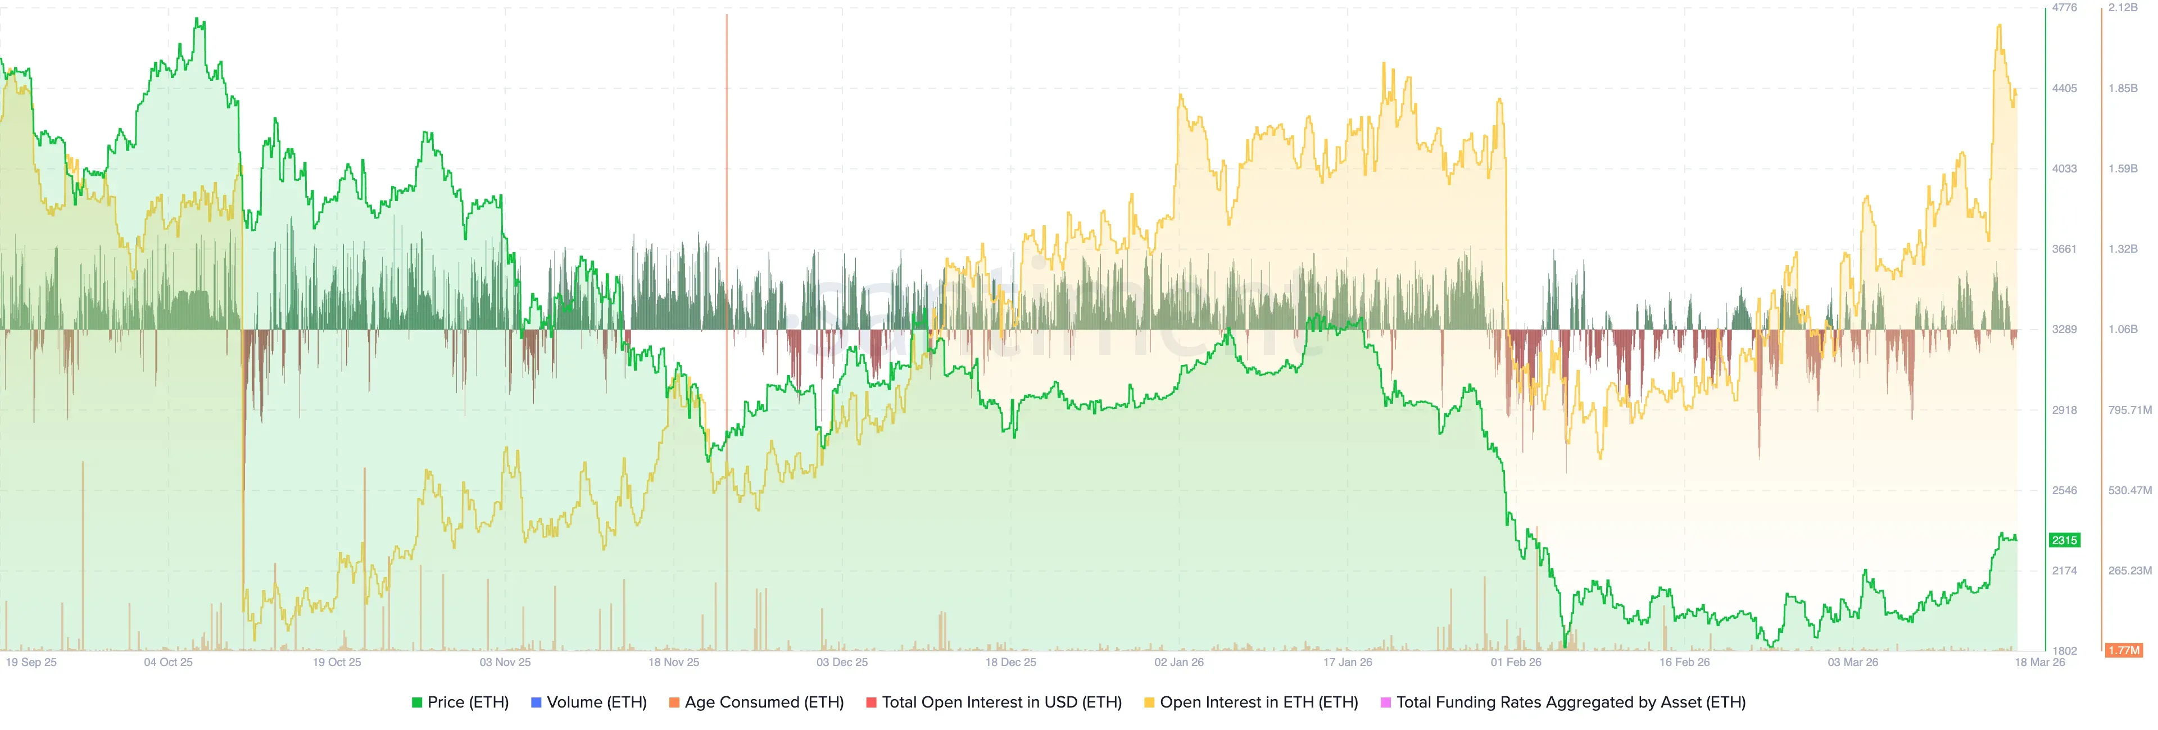Hide Total Funding Rates Aggregated by Asset series
Viewport: 2158px width, 730px height.
point(1571,702)
